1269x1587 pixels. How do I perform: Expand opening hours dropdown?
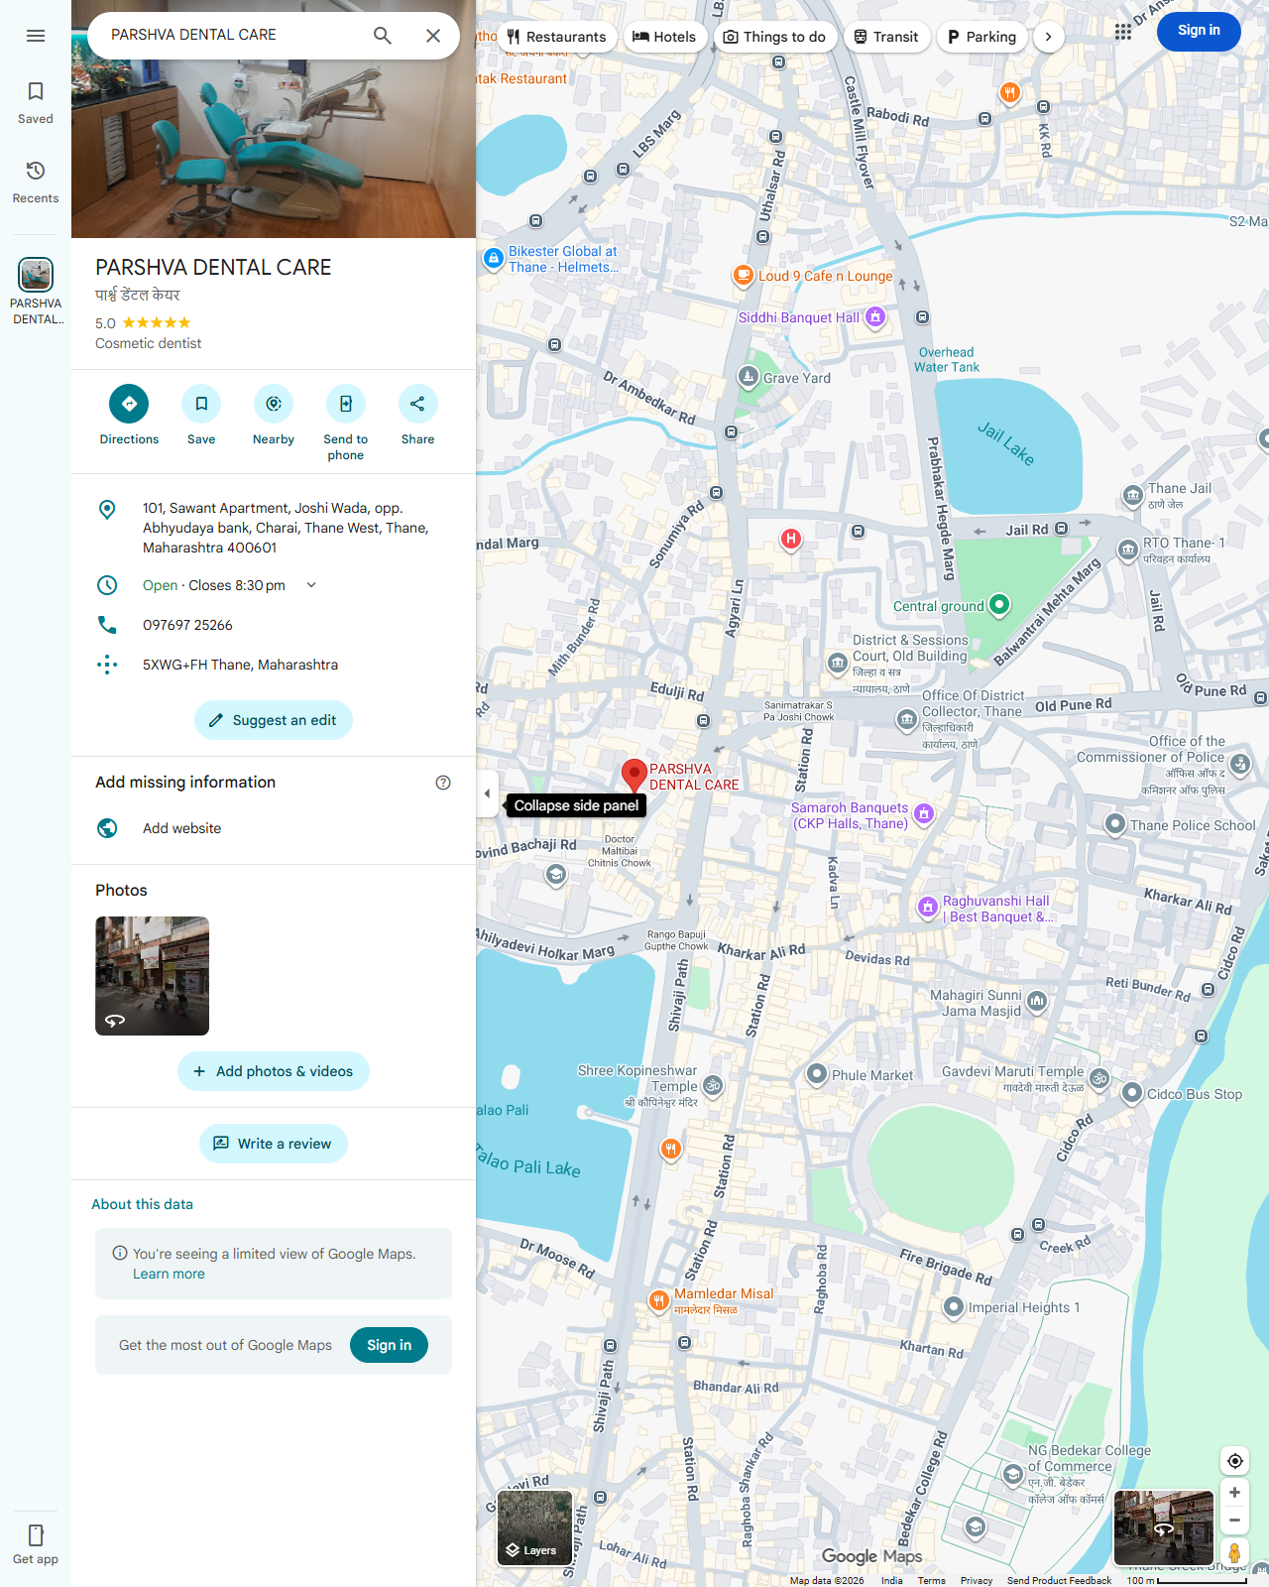(311, 585)
